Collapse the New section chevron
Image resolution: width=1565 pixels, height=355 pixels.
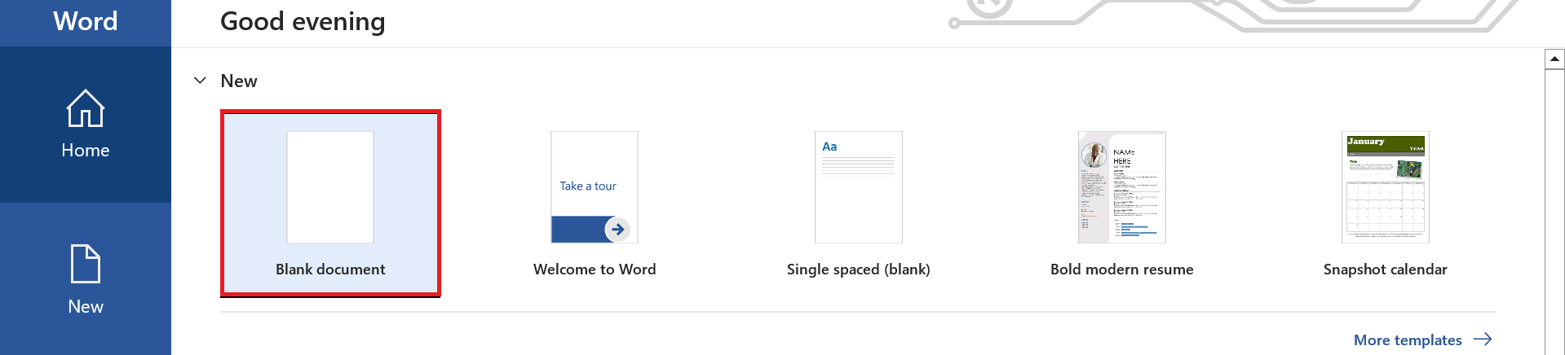tap(200, 81)
